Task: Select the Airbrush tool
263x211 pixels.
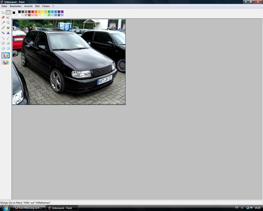Action: tap(3, 33)
